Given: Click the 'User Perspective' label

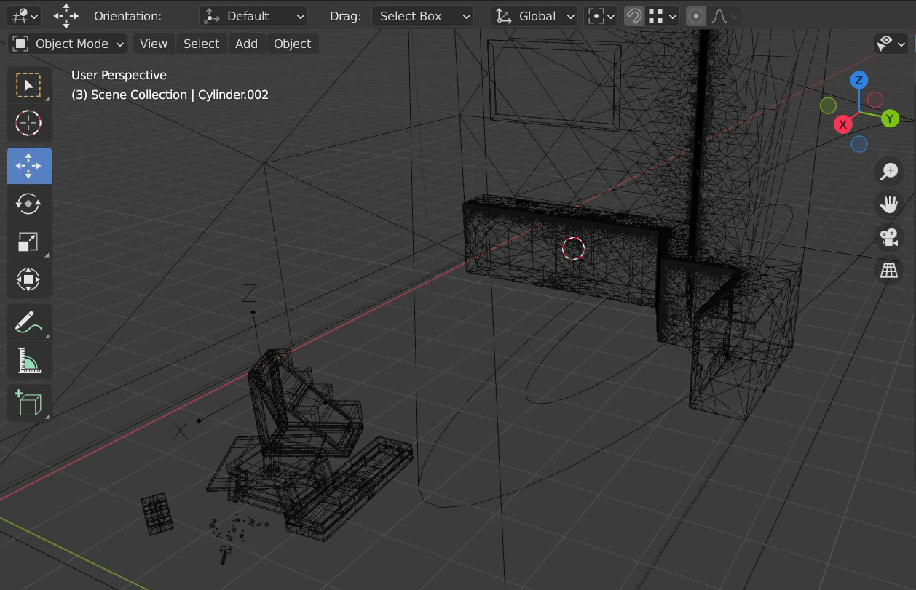Looking at the screenshot, I should click(119, 75).
